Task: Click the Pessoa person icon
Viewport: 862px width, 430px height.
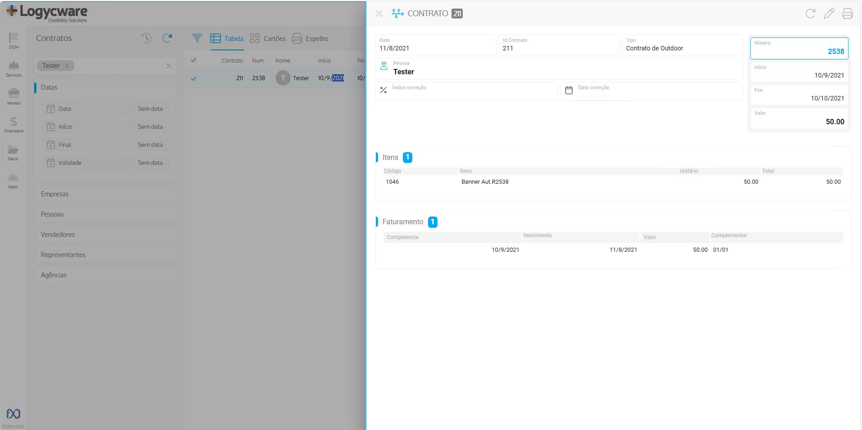Action: 384,66
